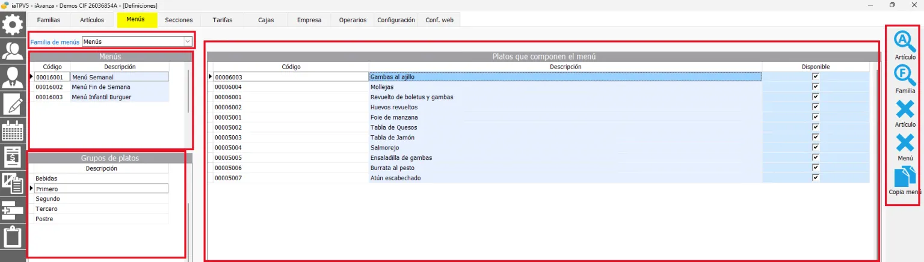Go to the Configuración tab
Viewport: 924px width, 262px height.
[x=396, y=20]
